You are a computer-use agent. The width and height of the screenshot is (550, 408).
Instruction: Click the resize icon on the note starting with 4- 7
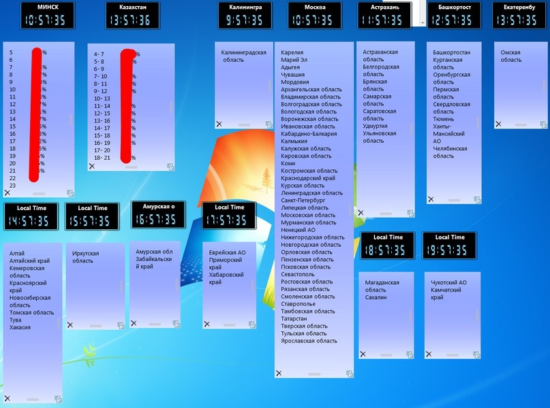click(170, 167)
